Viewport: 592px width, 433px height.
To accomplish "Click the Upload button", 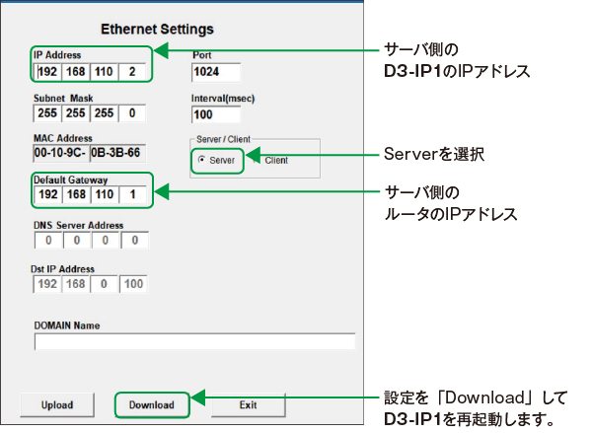I will pos(57,404).
